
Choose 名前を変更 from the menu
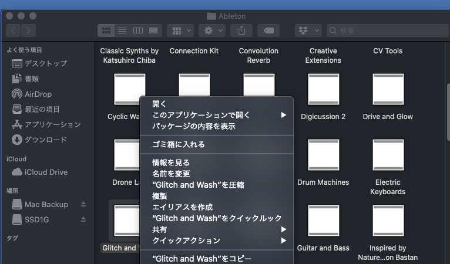tap(217, 174)
